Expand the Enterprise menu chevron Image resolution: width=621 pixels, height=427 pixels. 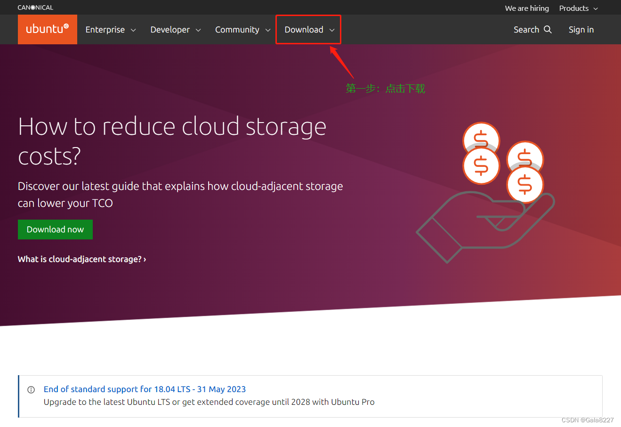point(133,30)
